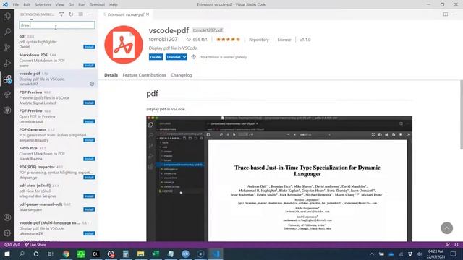This screenshot has height=260, width=463.
Task: Open the Repository link
Action: [259, 40]
